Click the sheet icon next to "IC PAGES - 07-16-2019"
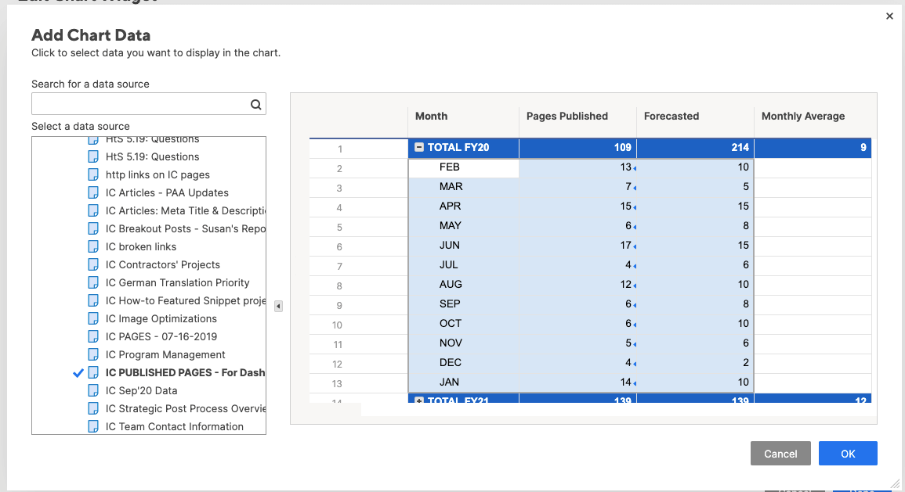 click(93, 336)
